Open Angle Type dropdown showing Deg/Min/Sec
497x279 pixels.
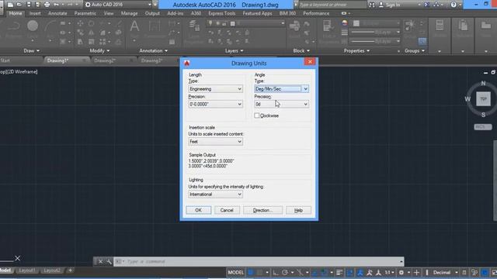(281, 89)
